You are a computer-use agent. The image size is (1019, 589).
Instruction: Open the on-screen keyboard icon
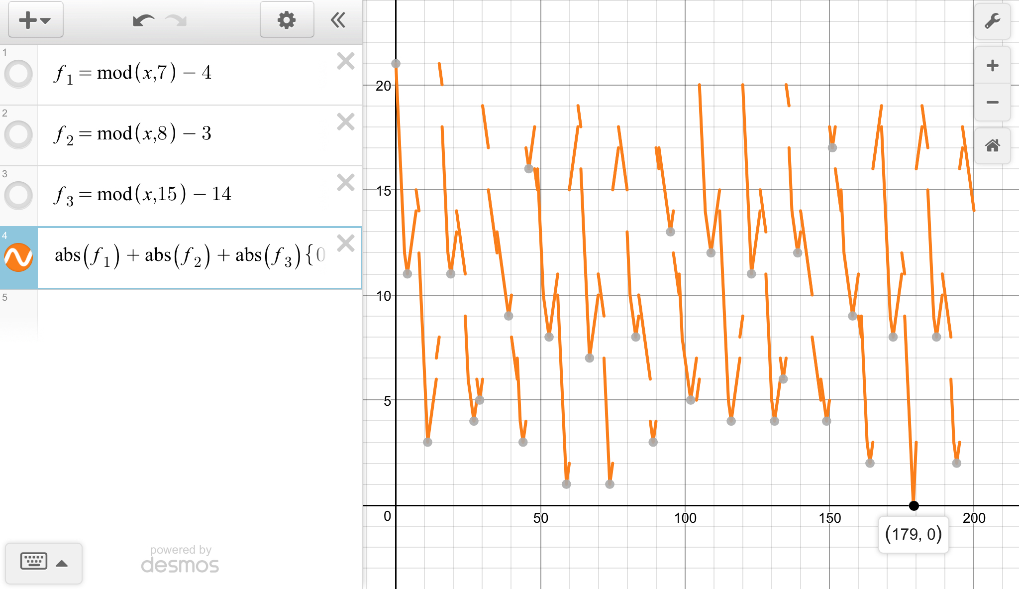click(x=33, y=562)
